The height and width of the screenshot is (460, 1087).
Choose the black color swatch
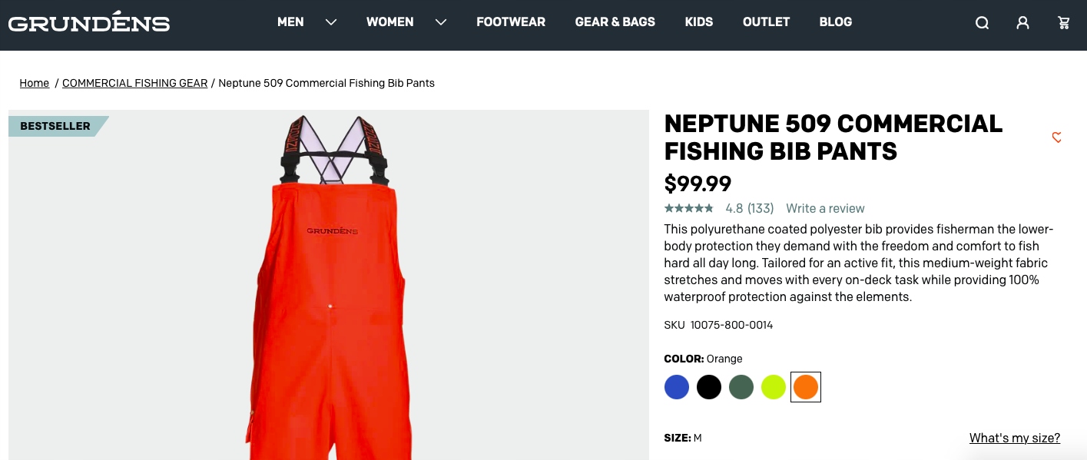(709, 387)
